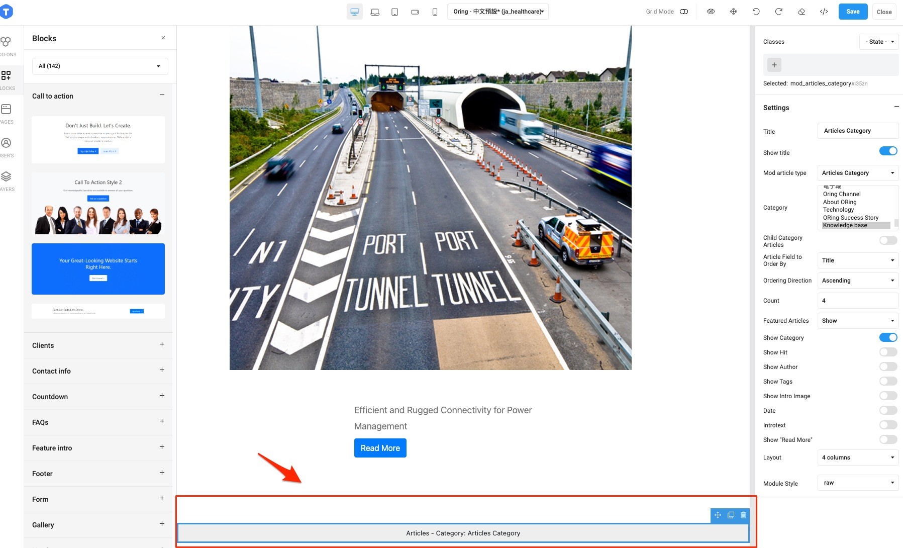The height and width of the screenshot is (548, 903).
Task: Open the All (142) blocks filter
Action: (x=100, y=66)
